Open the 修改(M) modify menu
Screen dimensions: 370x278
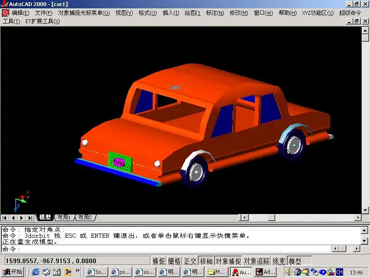[x=239, y=13]
